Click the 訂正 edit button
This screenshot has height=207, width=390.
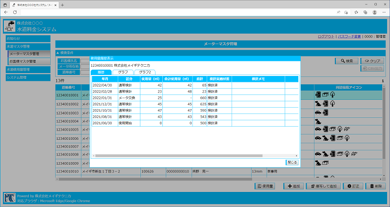(x=353, y=186)
